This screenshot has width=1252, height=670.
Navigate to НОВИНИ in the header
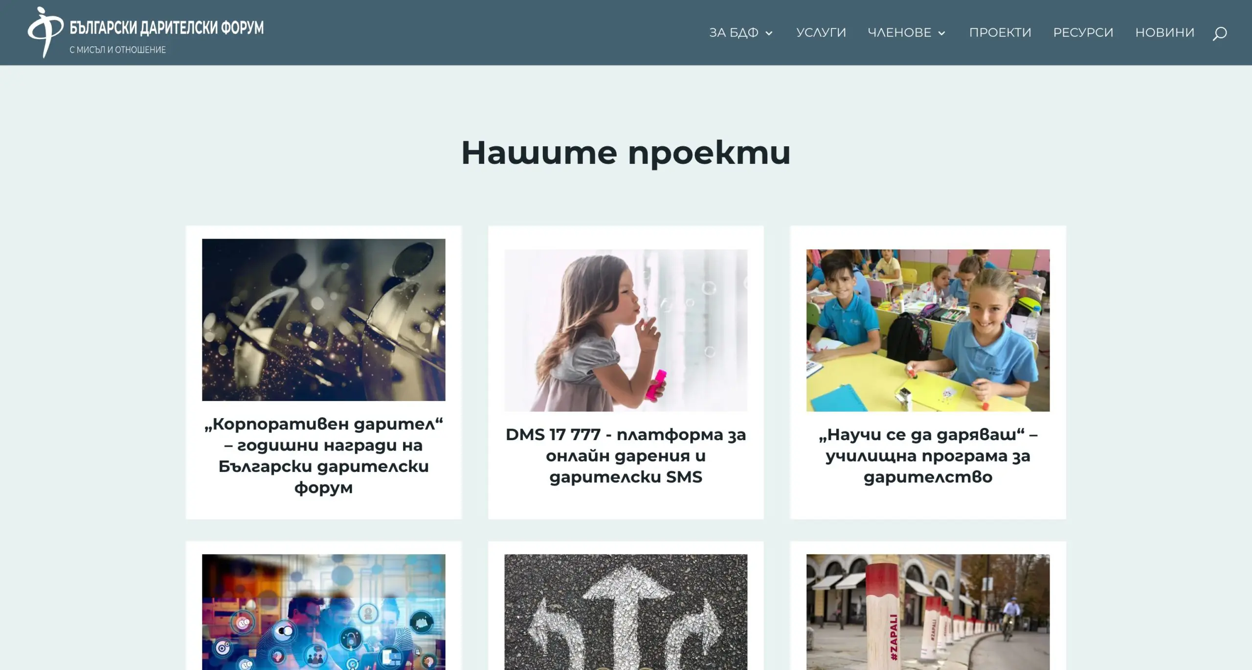(1164, 33)
